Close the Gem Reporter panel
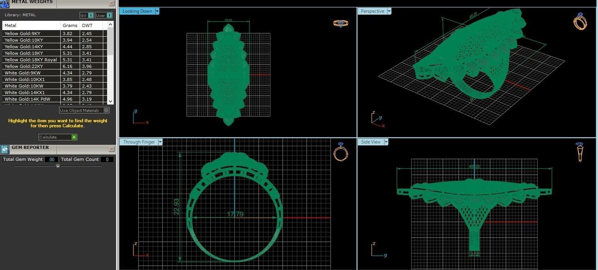The width and height of the screenshot is (598, 270). click(x=111, y=149)
